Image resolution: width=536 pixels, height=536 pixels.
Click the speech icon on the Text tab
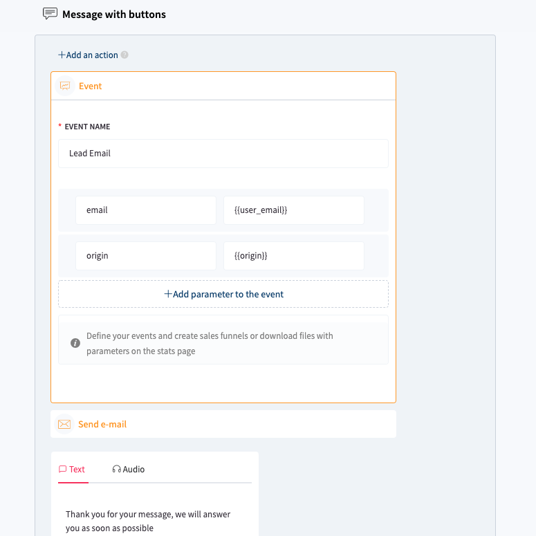63,469
